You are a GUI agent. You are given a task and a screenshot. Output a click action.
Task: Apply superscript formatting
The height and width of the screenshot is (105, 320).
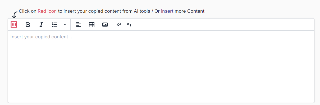119,25
